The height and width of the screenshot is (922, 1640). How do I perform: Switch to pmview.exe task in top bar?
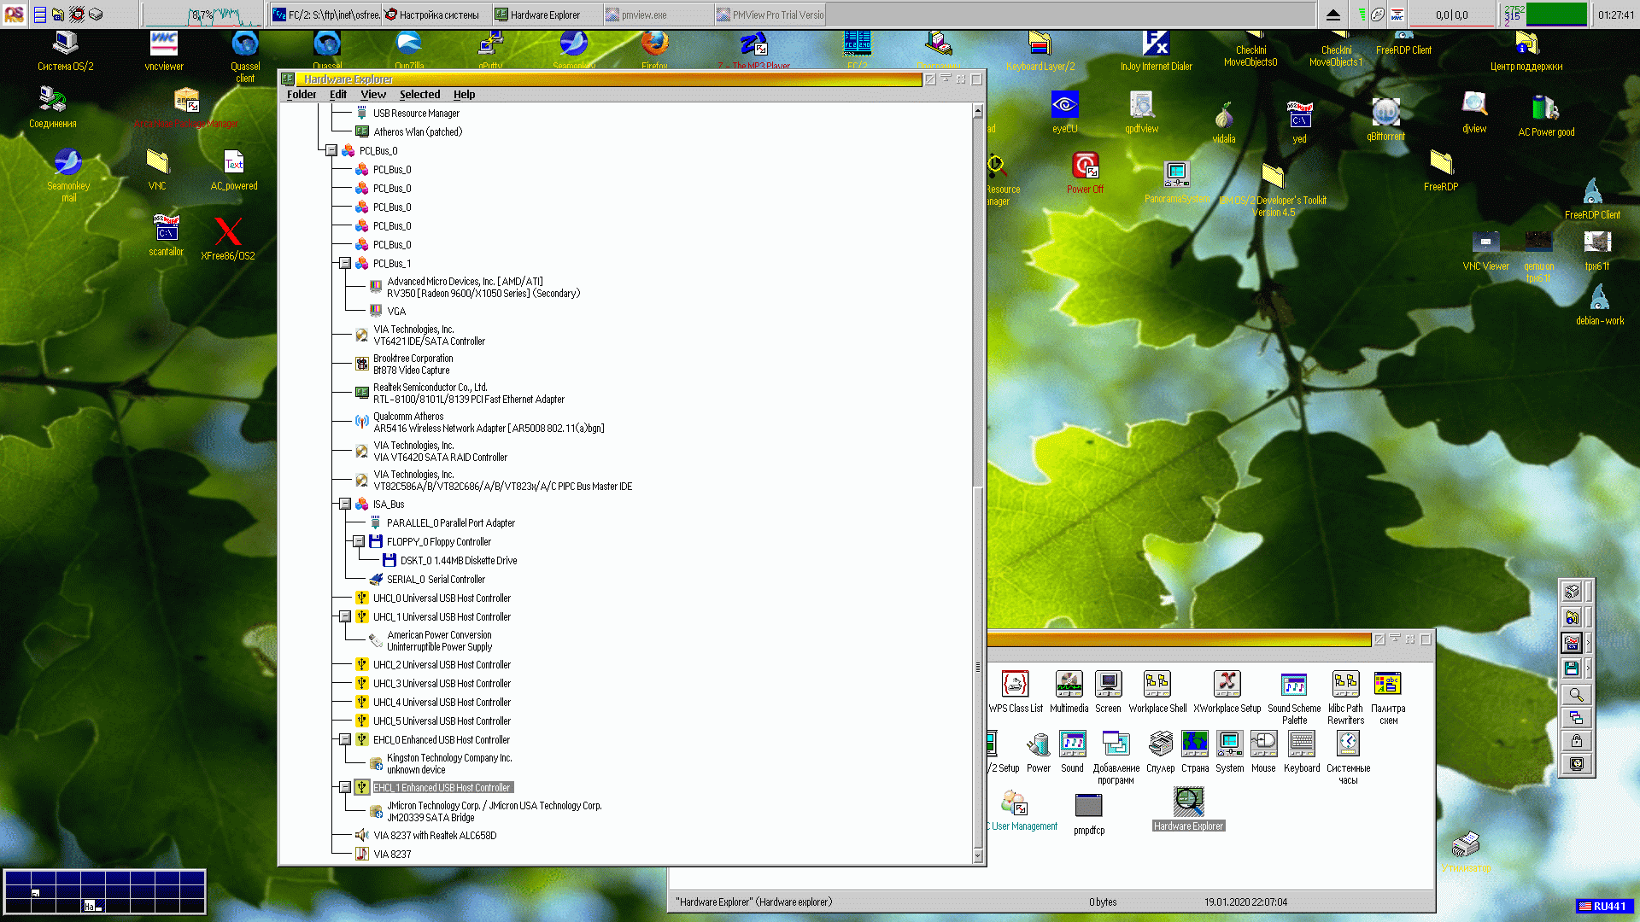coord(658,15)
